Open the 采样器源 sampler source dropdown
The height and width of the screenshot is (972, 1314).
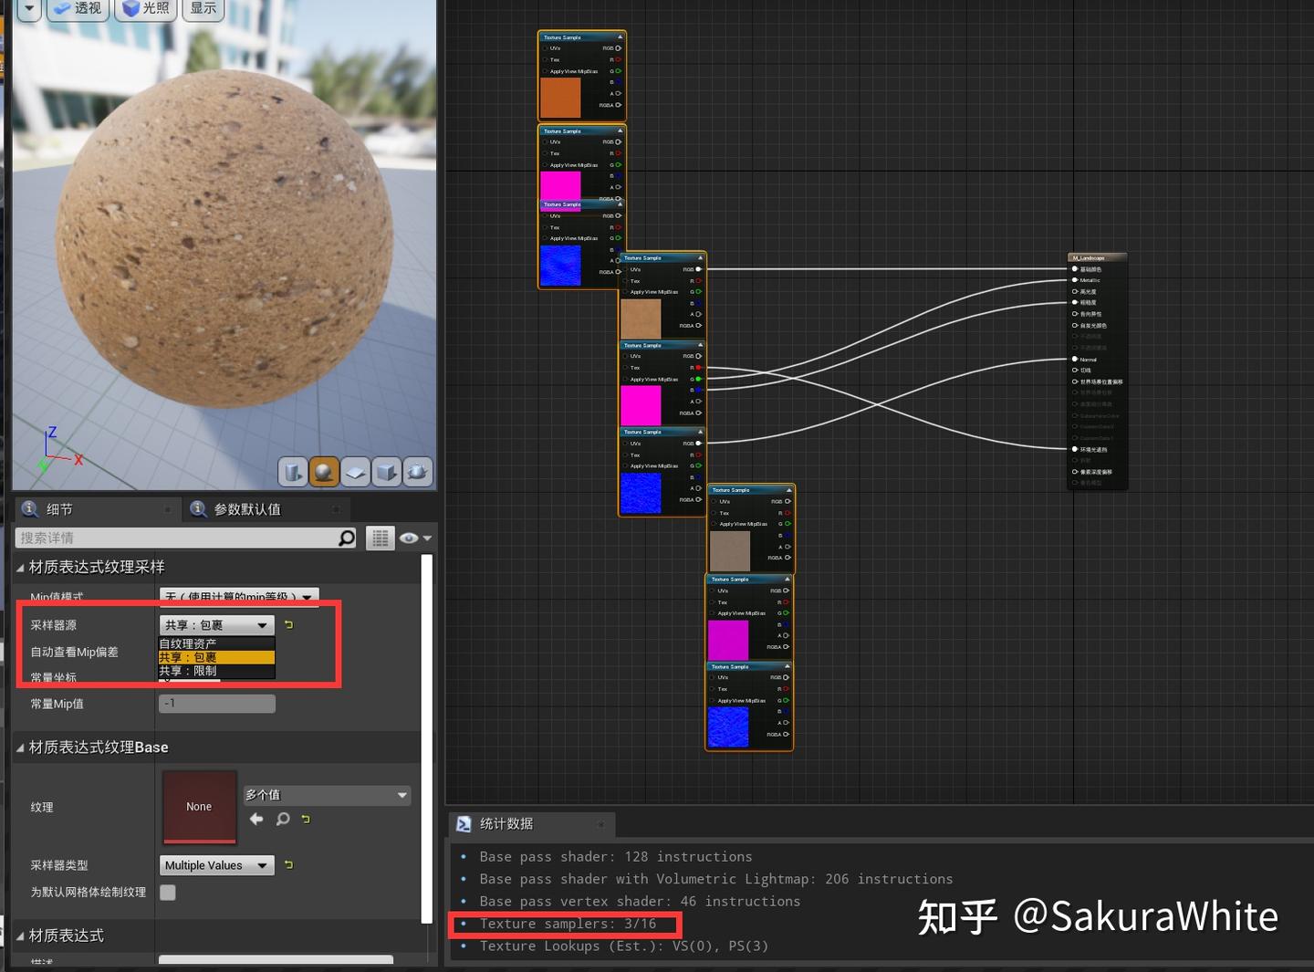217,625
